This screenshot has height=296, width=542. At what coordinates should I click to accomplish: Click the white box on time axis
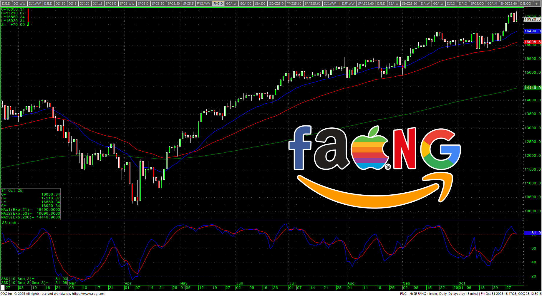tap(3, 287)
